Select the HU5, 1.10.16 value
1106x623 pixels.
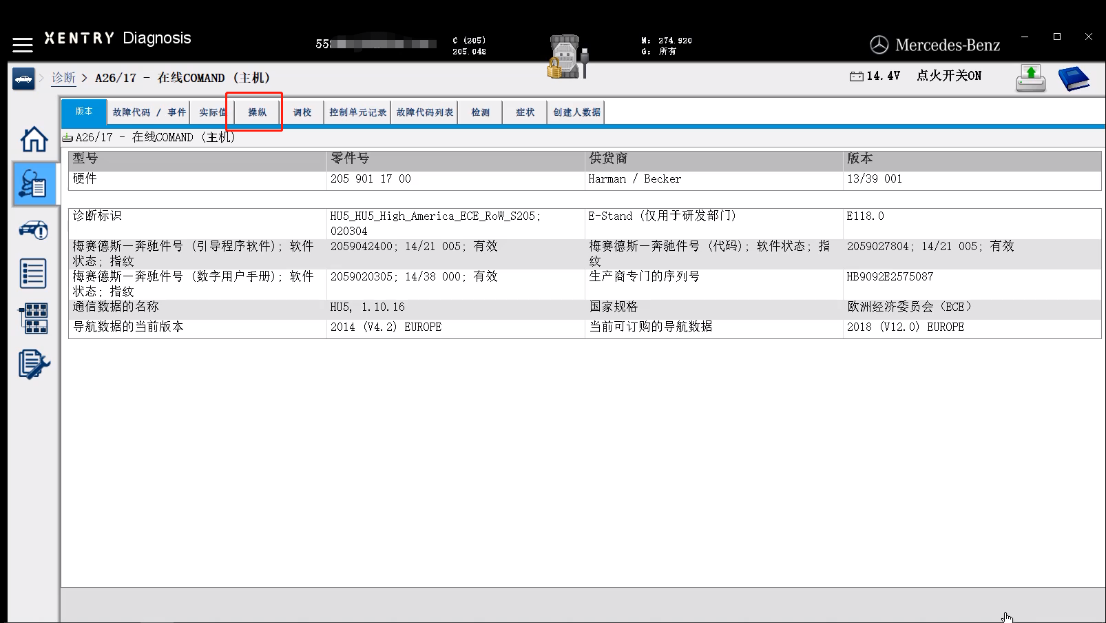click(x=368, y=307)
